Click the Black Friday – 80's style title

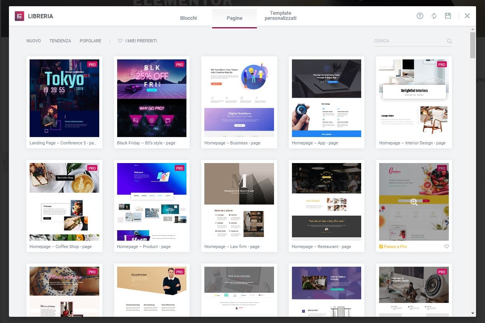click(x=146, y=143)
